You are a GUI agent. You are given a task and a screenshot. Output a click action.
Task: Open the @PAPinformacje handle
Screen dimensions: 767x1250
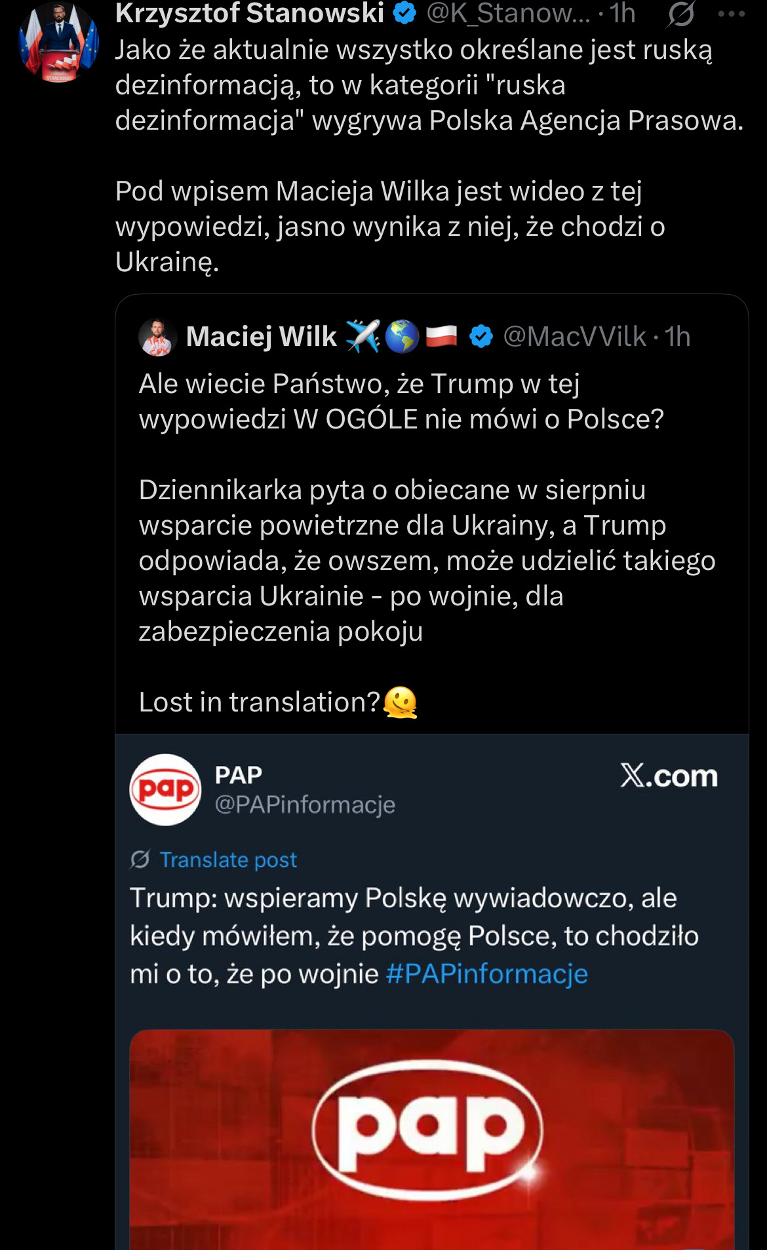pyautogui.click(x=305, y=805)
